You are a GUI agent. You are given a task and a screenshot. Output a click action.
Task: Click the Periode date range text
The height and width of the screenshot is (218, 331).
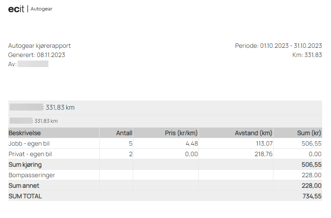click(278, 46)
